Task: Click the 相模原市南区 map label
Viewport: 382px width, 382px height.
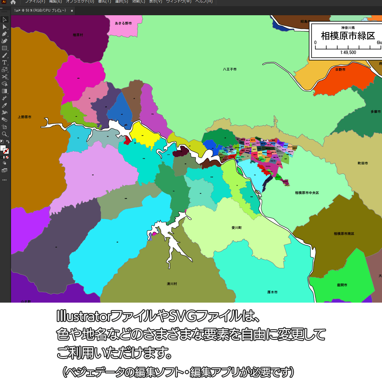Action: pyautogui.click(x=344, y=234)
